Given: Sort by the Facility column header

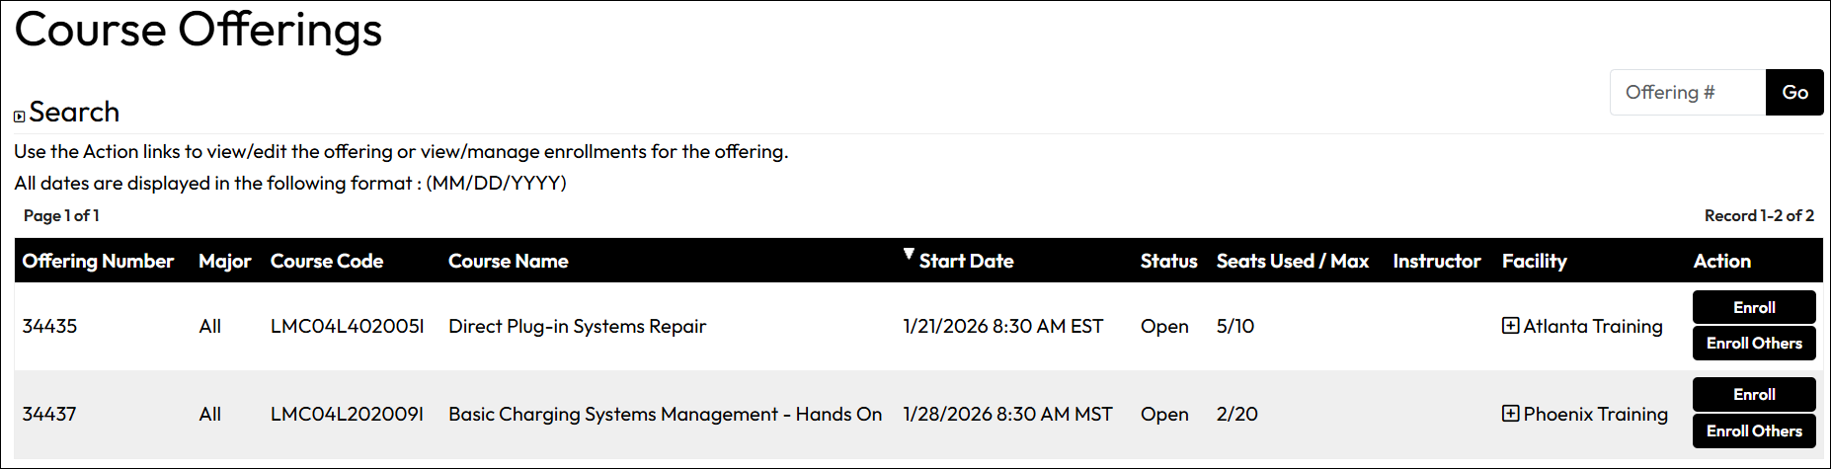Looking at the screenshot, I should 1534,262.
